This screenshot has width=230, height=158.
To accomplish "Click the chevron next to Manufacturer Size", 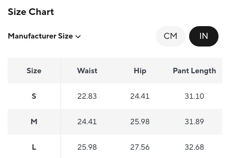I will [x=78, y=37].
